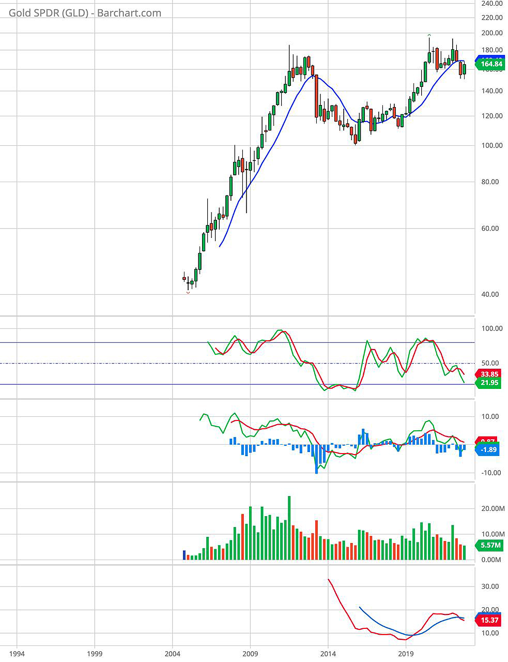This screenshot has height=662, width=508.
Task: Click the green 5.57M volume tag
Action: click(490, 545)
